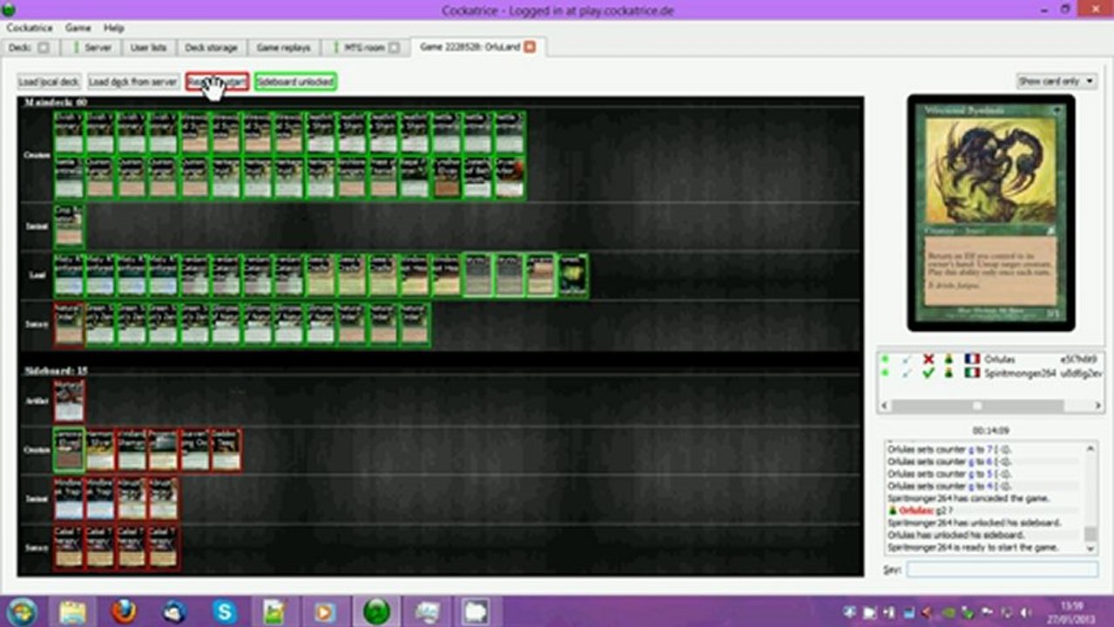This screenshot has width=1114, height=627.
Task: Close the Deck: tab with its box icon
Action: [43, 48]
